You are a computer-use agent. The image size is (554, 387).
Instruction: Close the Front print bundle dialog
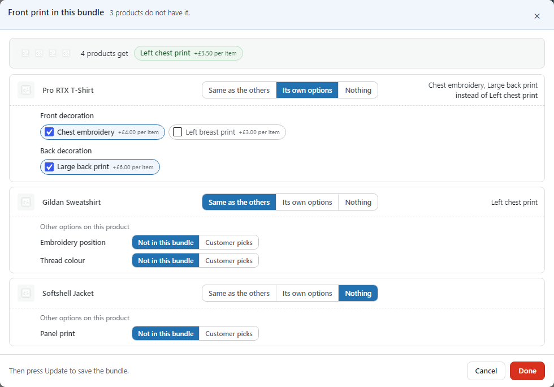click(x=536, y=16)
